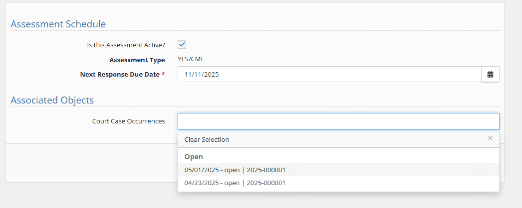Close the dropdown with the X icon
Viewport: 522px width, 208px height.
[x=490, y=138]
